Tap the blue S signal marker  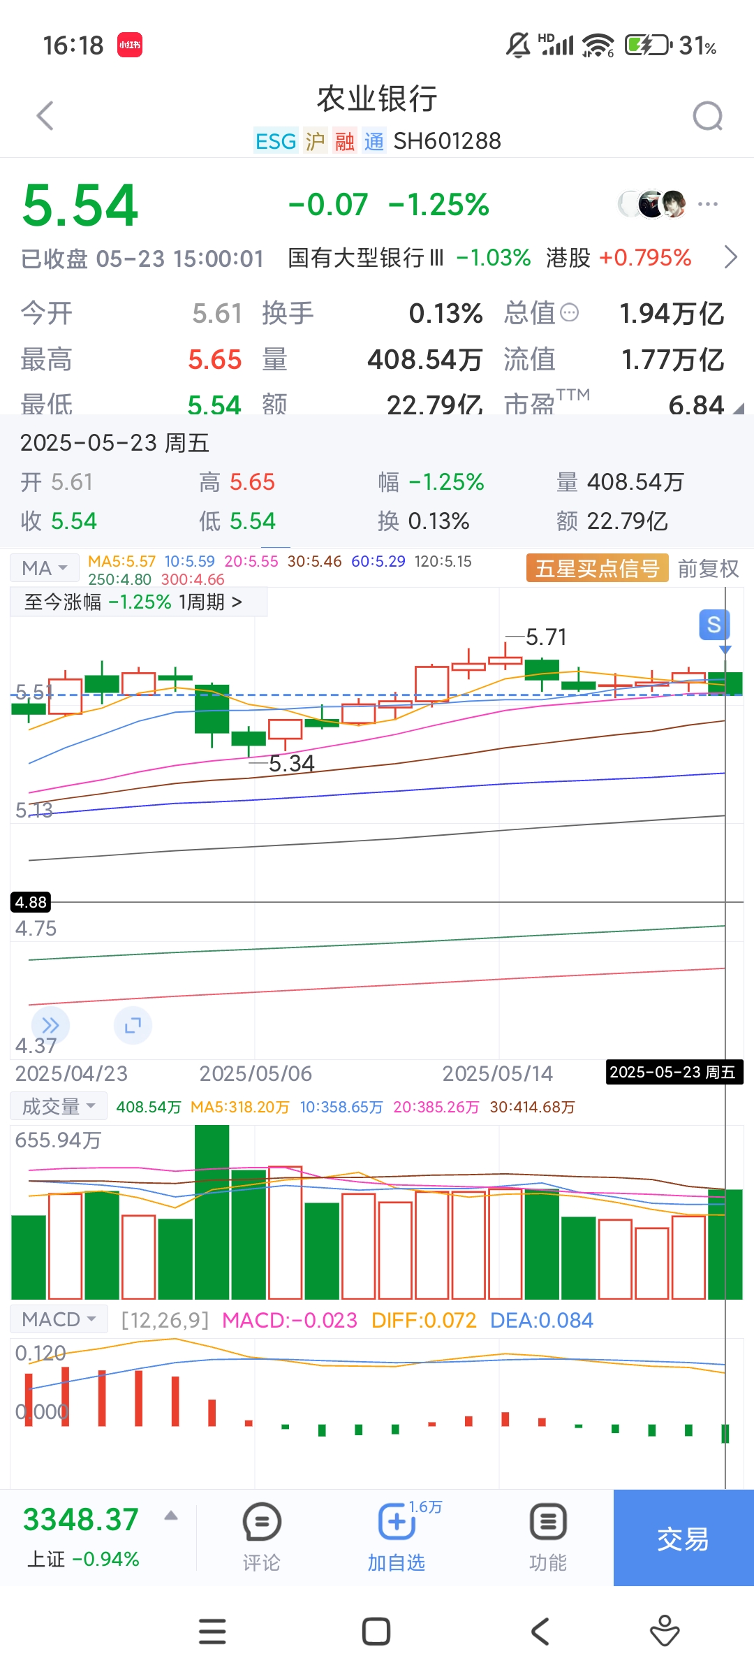tap(714, 625)
